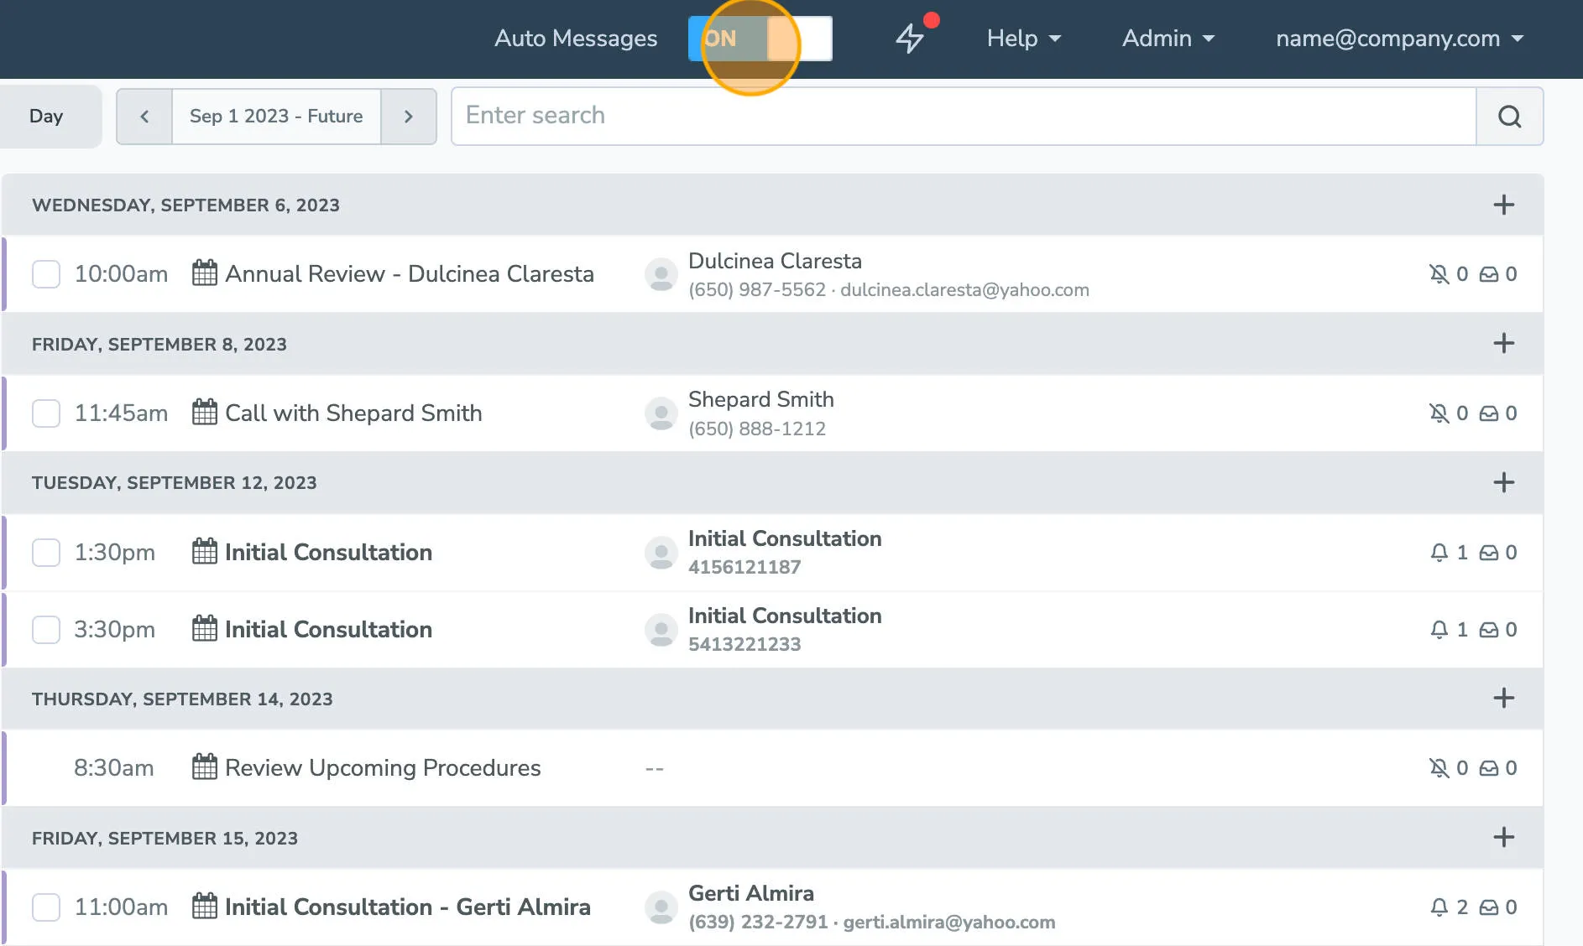This screenshot has width=1583, height=946.
Task: Select the checkbox for Call with Shepard Smith
Action: click(46, 413)
